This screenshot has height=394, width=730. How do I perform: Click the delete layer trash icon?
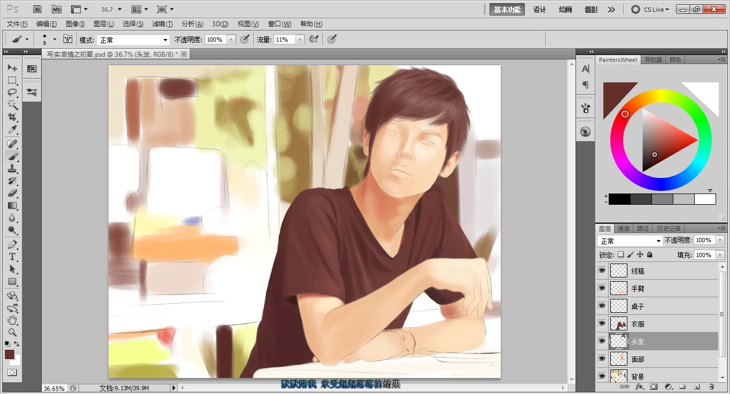tap(711, 386)
